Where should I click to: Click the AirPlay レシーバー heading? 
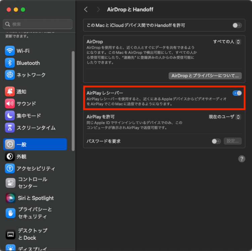point(105,93)
